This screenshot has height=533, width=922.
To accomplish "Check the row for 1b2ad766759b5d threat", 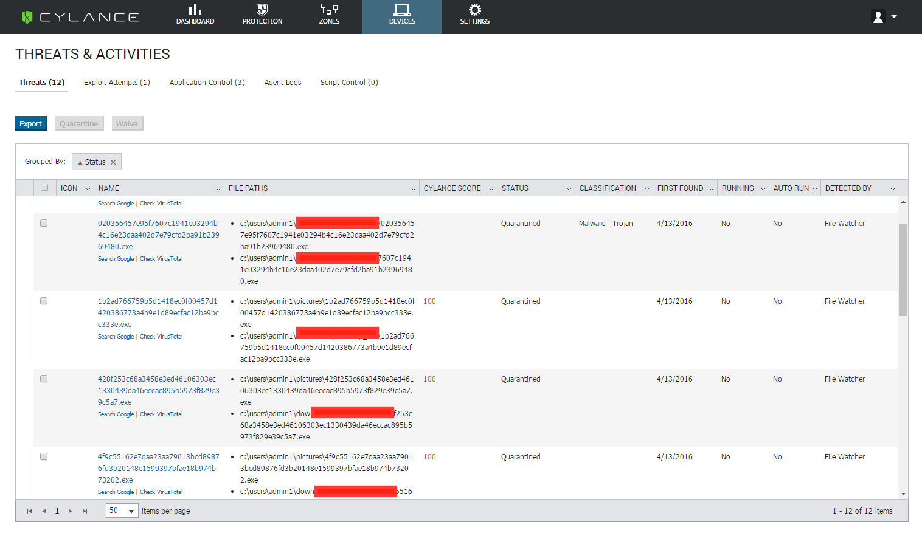I will point(44,301).
